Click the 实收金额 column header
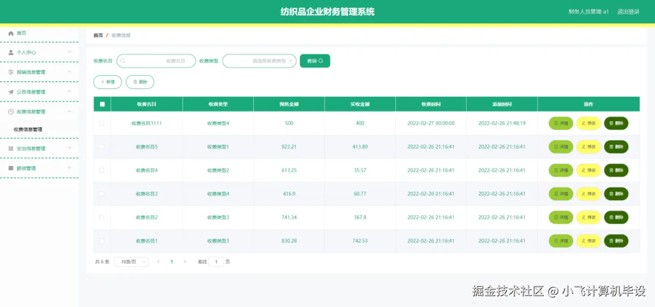The height and width of the screenshot is (307, 655). click(x=360, y=104)
